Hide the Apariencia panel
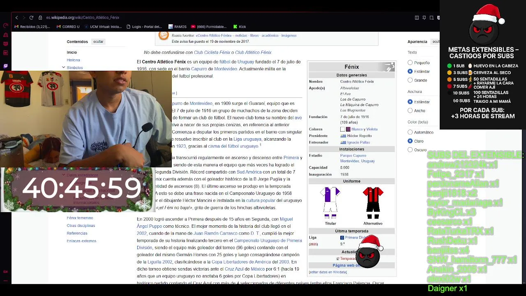 [x=436, y=42]
